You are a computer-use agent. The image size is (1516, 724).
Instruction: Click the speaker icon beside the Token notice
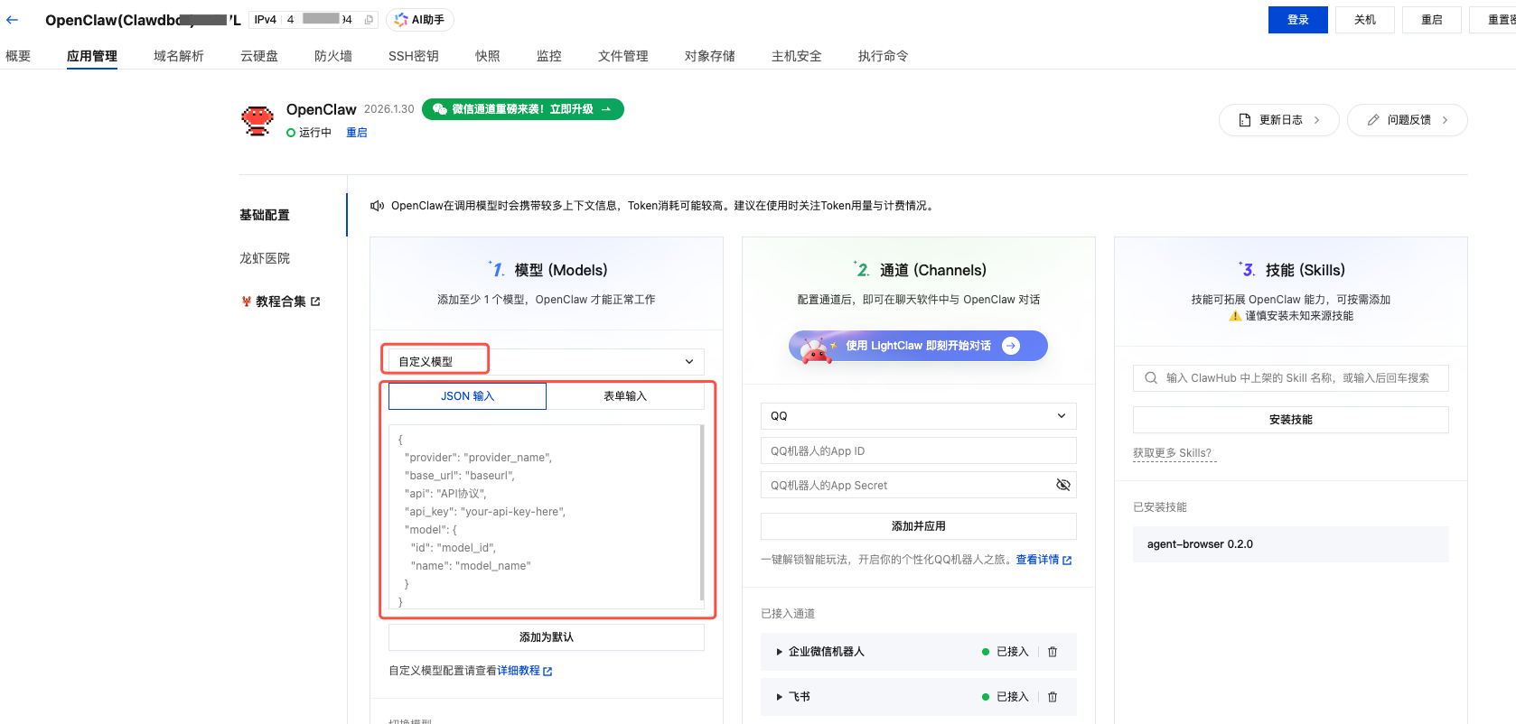point(378,206)
